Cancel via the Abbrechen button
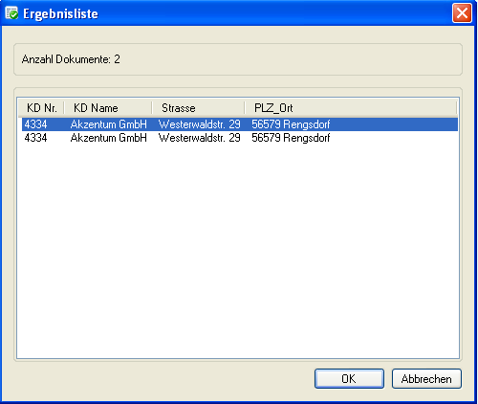This screenshot has width=478, height=404. tap(426, 379)
